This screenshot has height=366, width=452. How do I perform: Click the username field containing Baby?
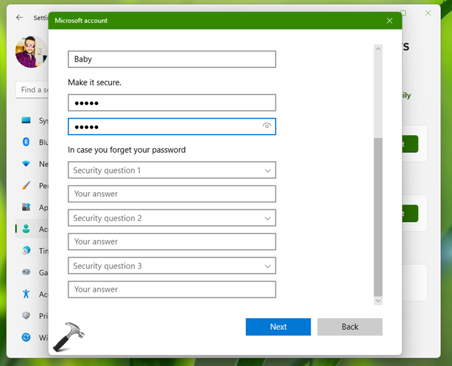pyautogui.click(x=172, y=59)
